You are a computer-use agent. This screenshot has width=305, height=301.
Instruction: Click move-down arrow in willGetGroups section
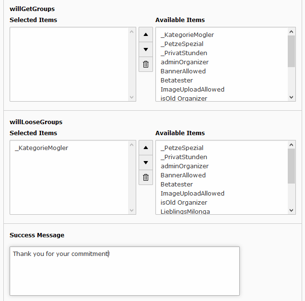pos(146,49)
